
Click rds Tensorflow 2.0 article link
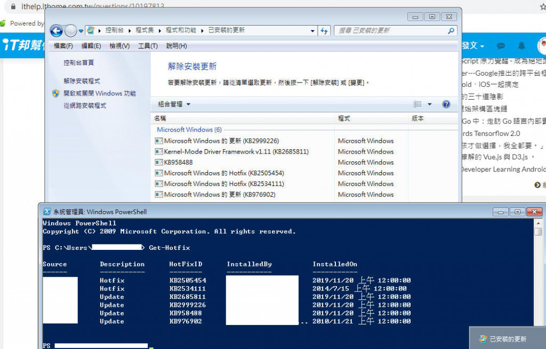tap(491, 134)
